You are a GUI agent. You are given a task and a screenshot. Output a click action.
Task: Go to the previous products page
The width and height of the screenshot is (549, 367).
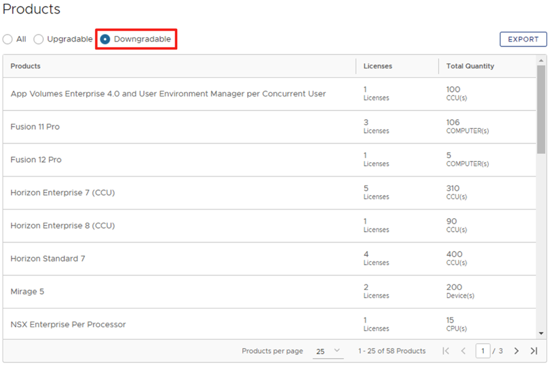[463, 351]
